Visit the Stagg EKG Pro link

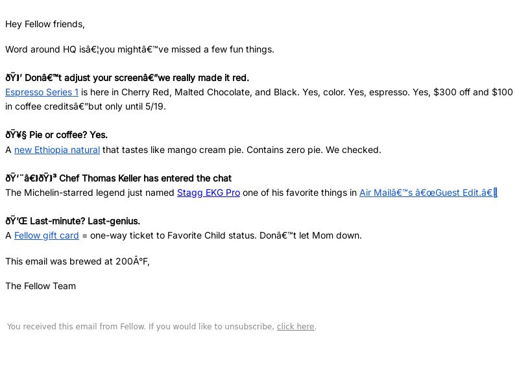(208, 193)
